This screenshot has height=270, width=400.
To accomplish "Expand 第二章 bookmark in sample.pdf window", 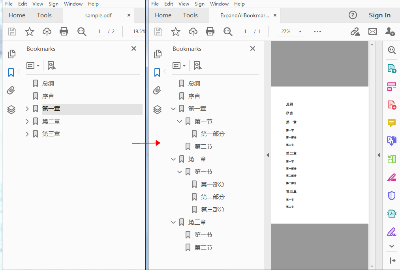I will click(x=27, y=121).
